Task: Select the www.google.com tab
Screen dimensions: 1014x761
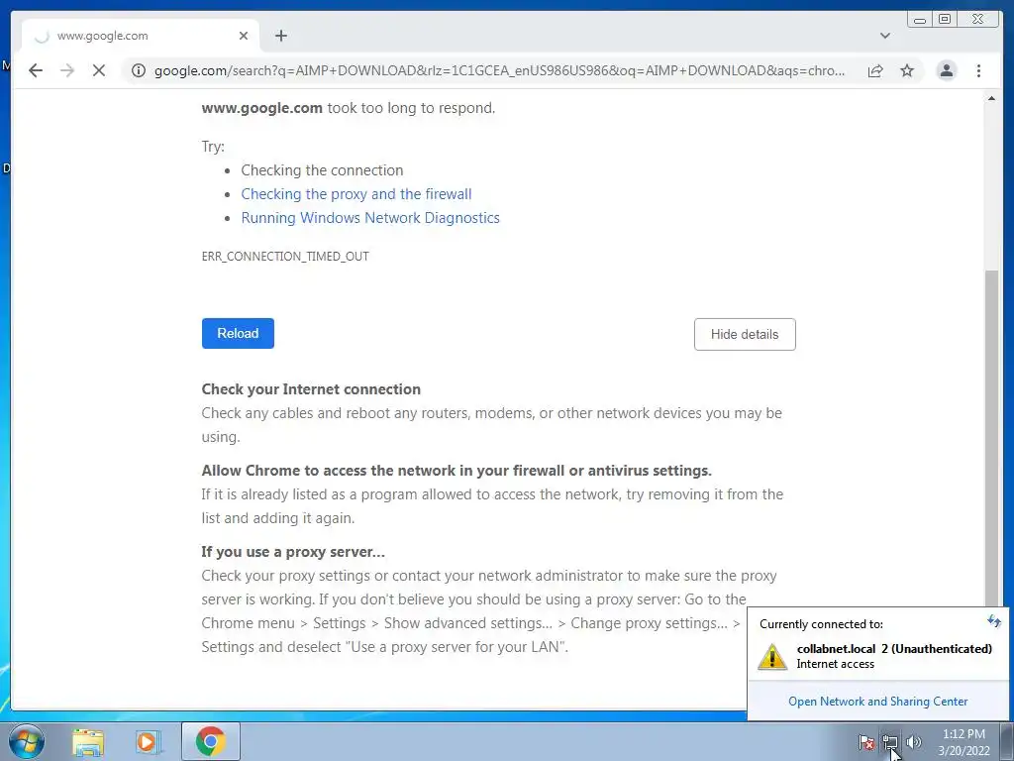Action: [140, 36]
